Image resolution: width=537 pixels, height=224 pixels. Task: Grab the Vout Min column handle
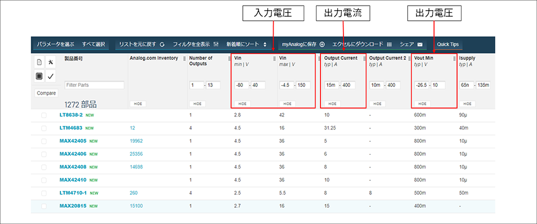(x=454, y=58)
